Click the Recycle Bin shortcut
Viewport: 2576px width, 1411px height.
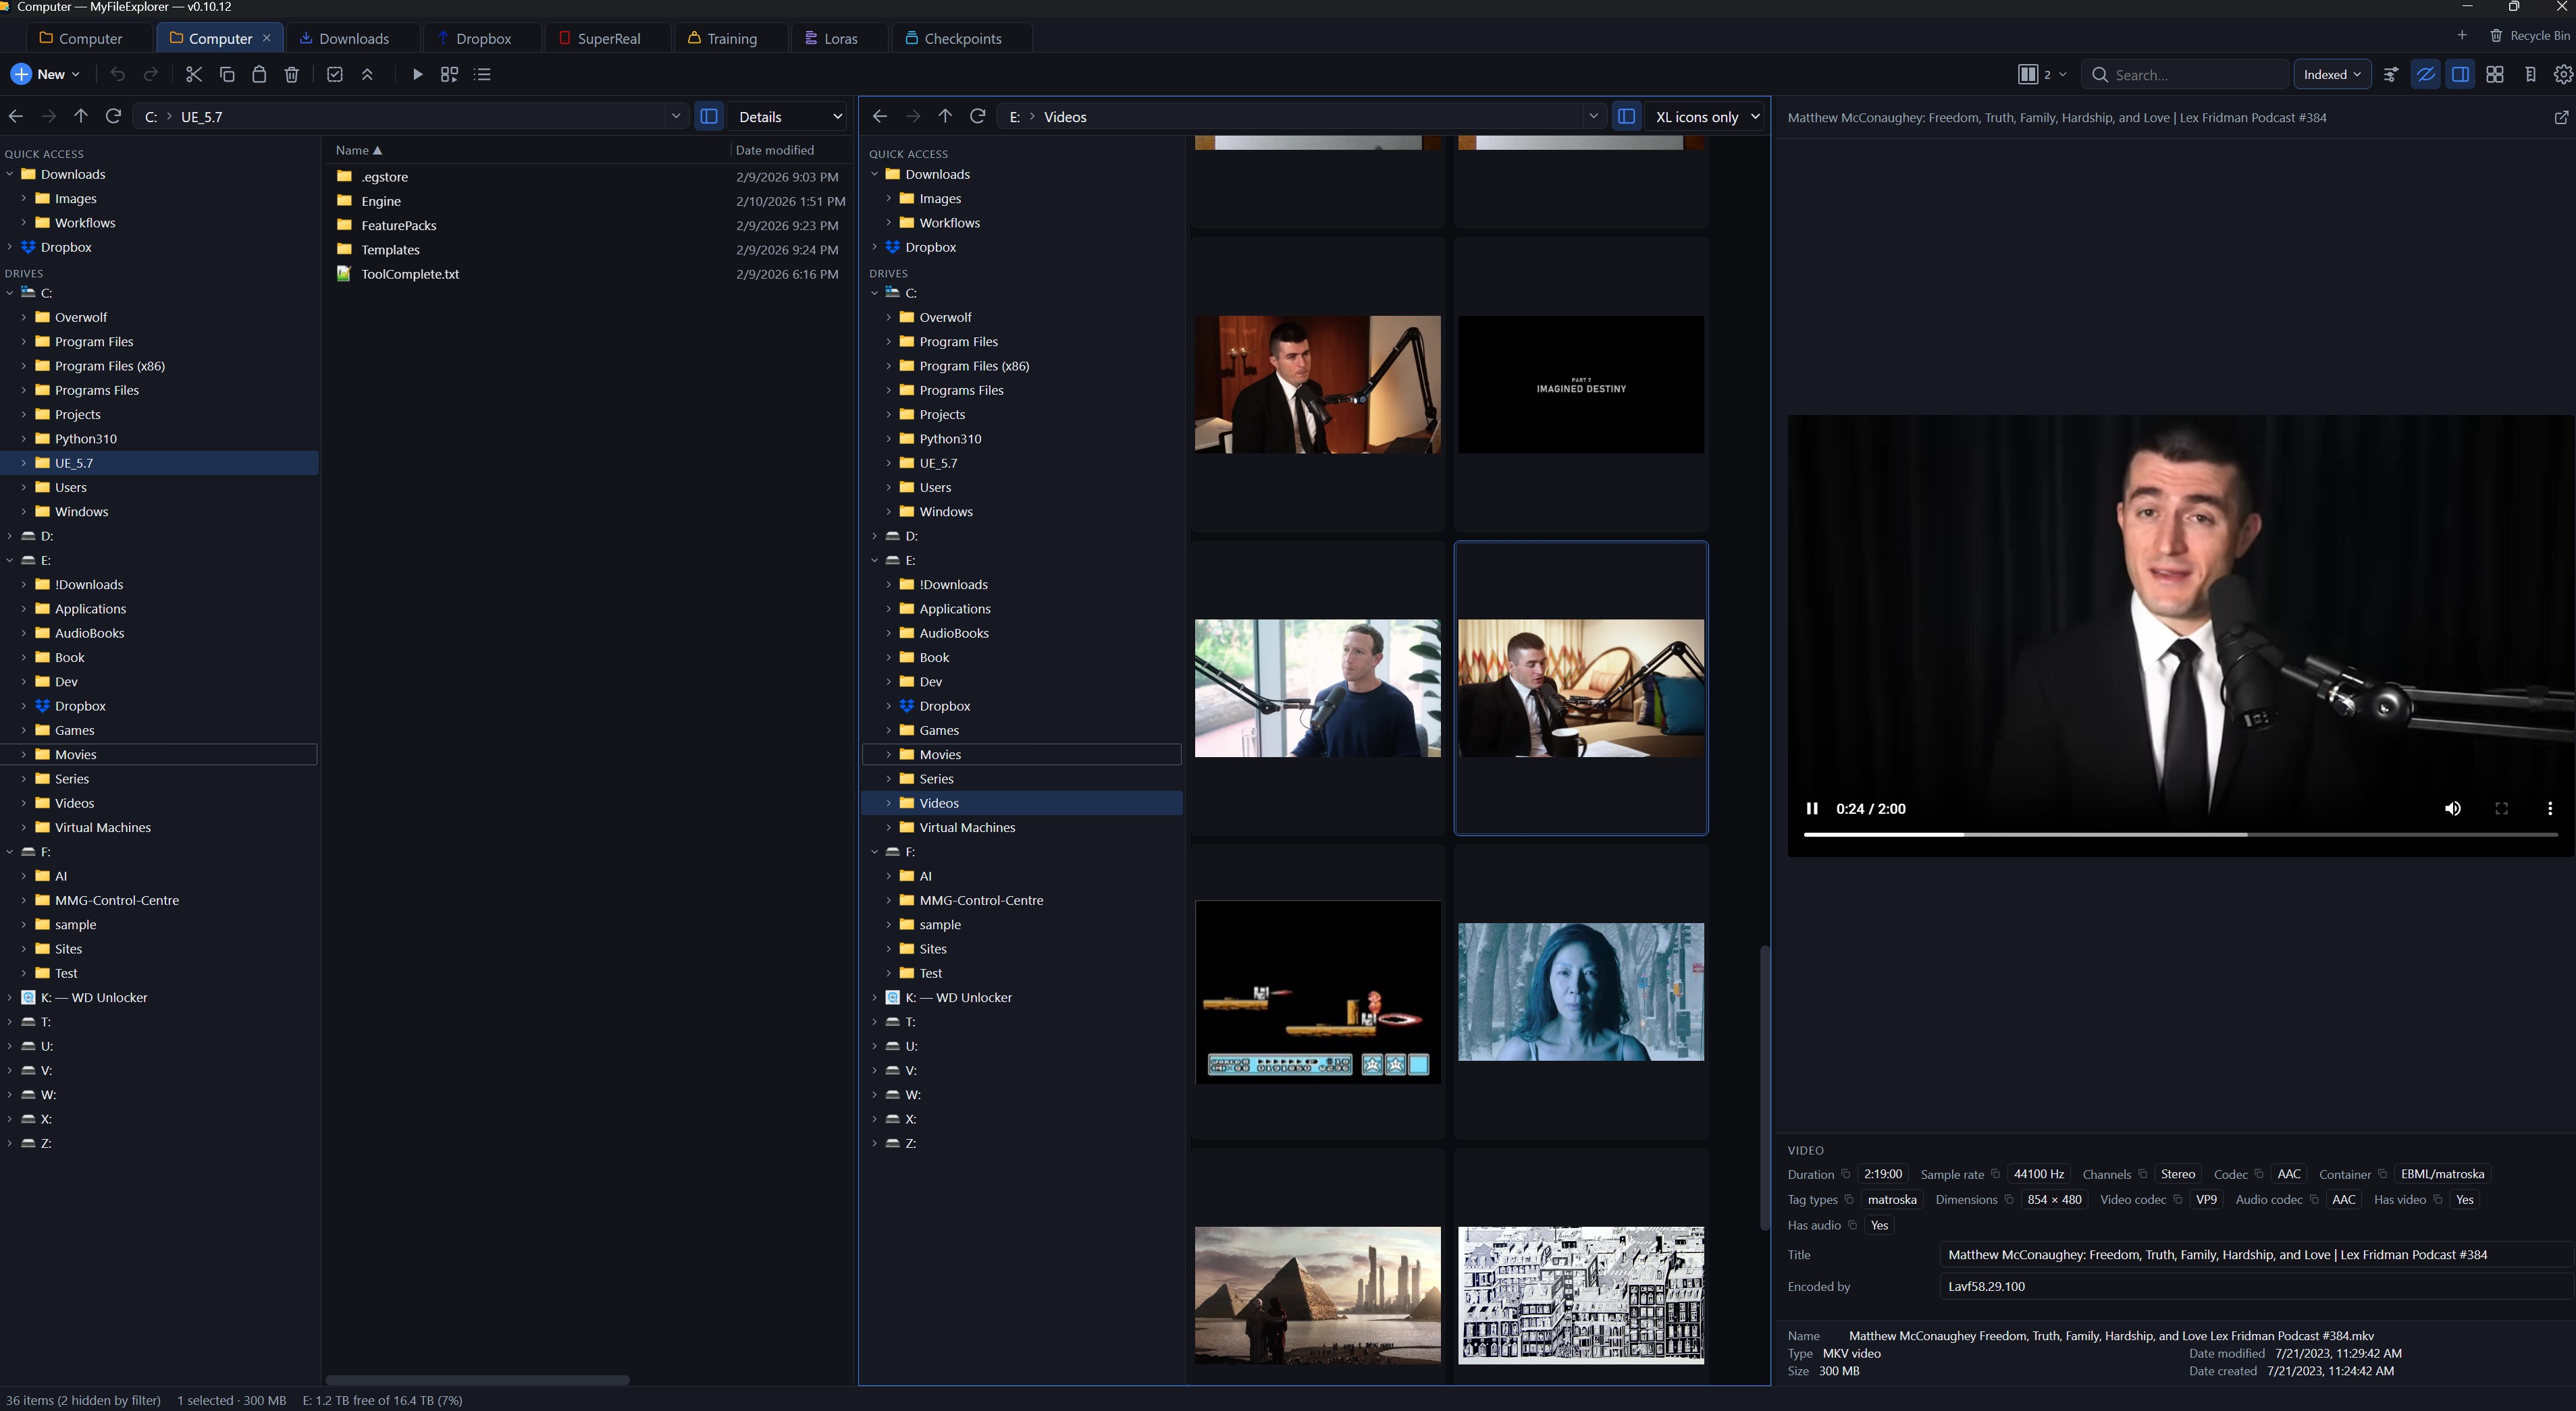(2529, 35)
